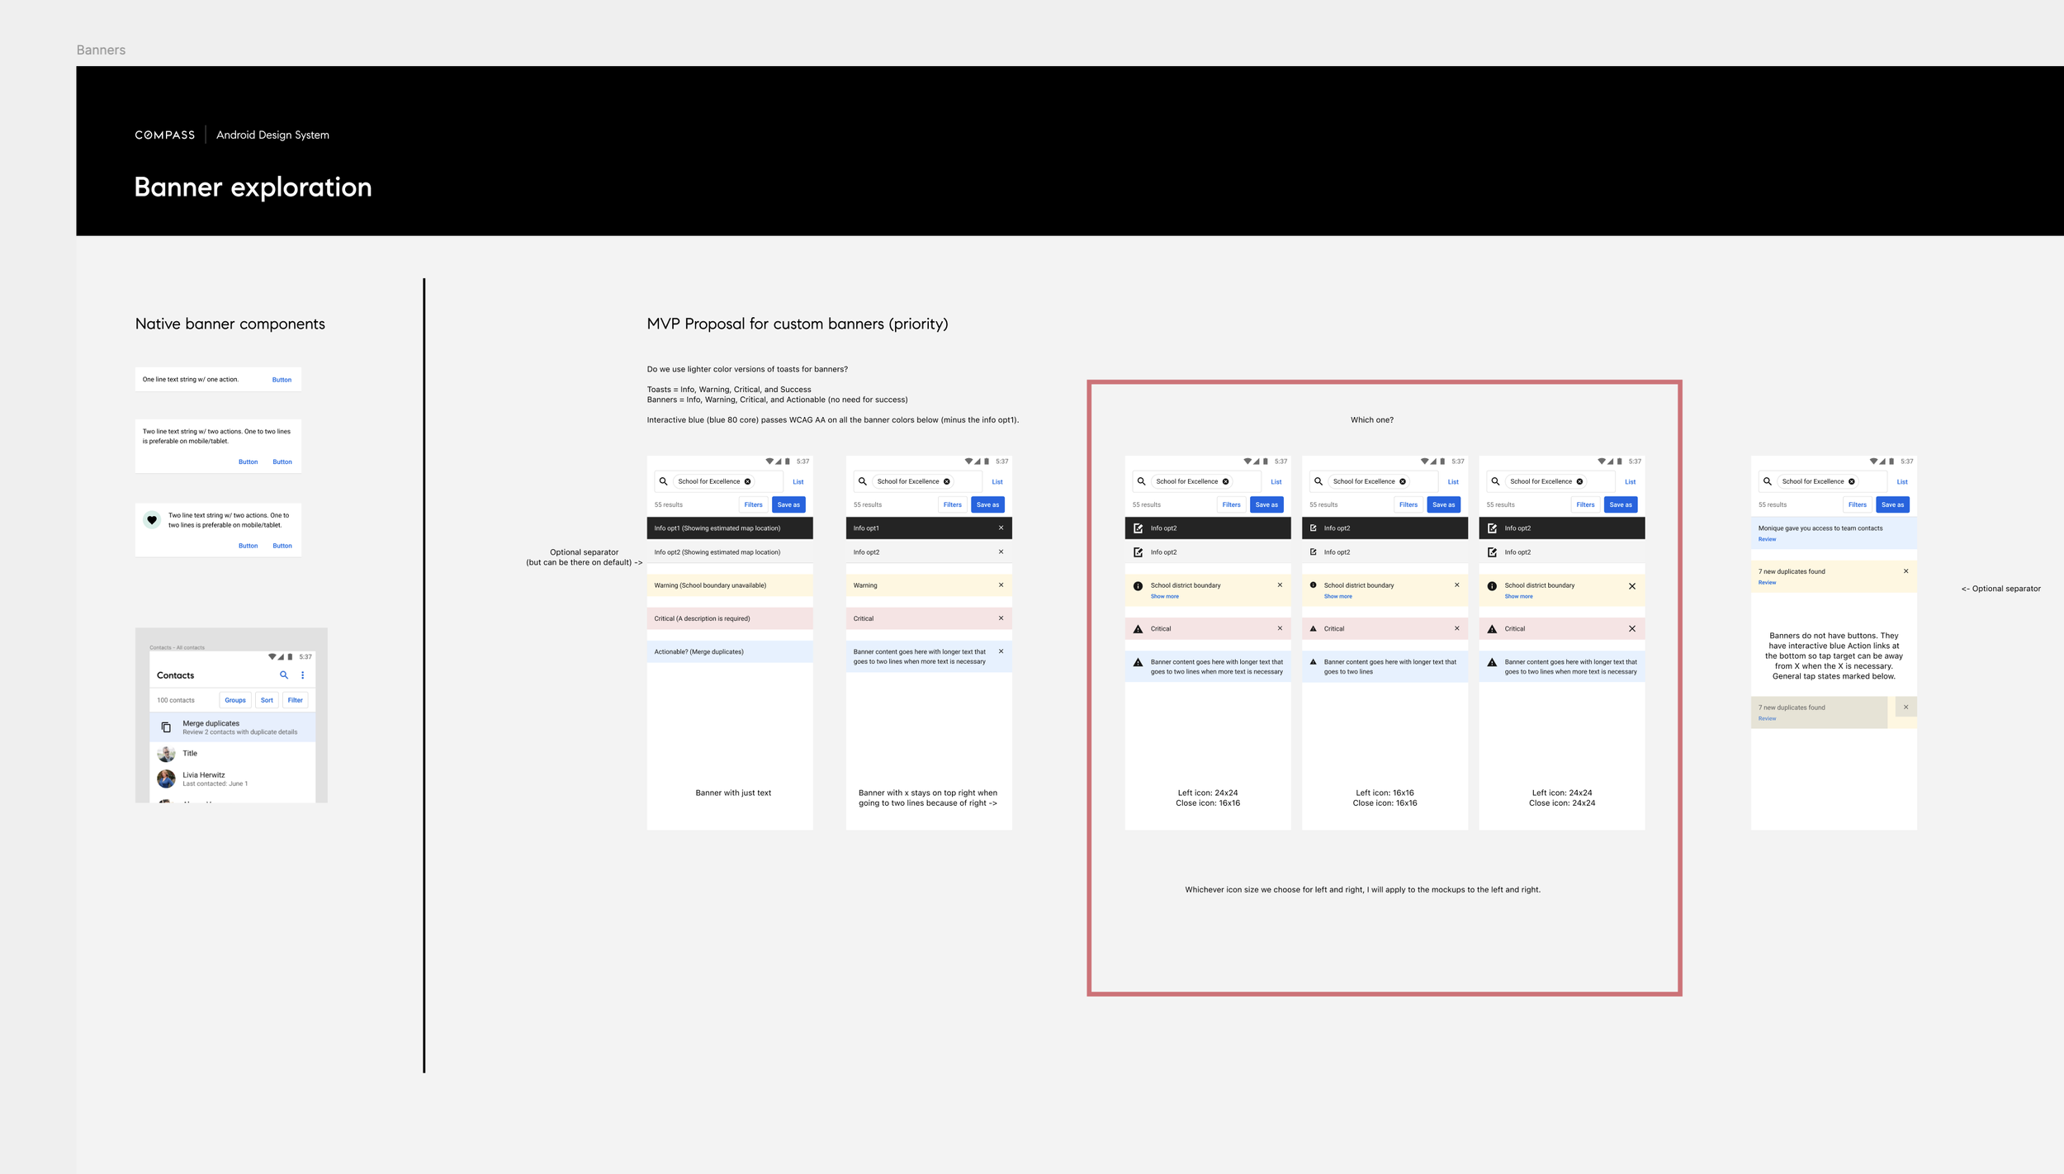Screen dimensions: 2064x1174
Task: Edit icon in dark Info opt2, 24x24/16x16 mockup
Action: (x=1139, y=528)
